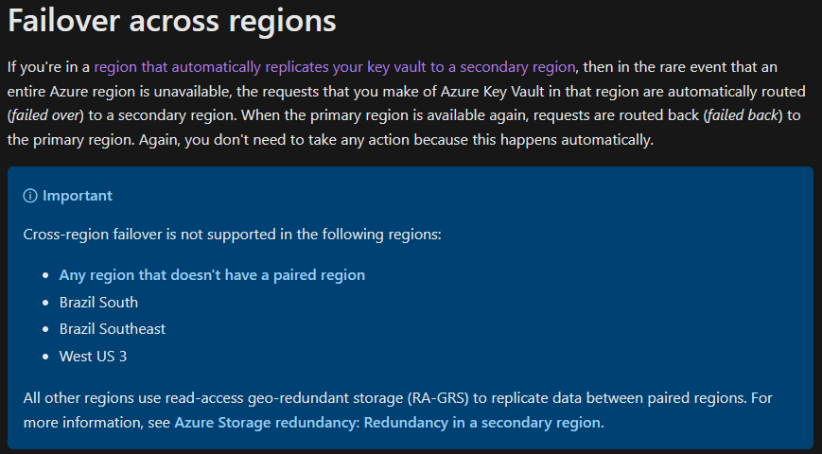
Task: Click the 'more information, see' text in the note
Action: [97, 423]
